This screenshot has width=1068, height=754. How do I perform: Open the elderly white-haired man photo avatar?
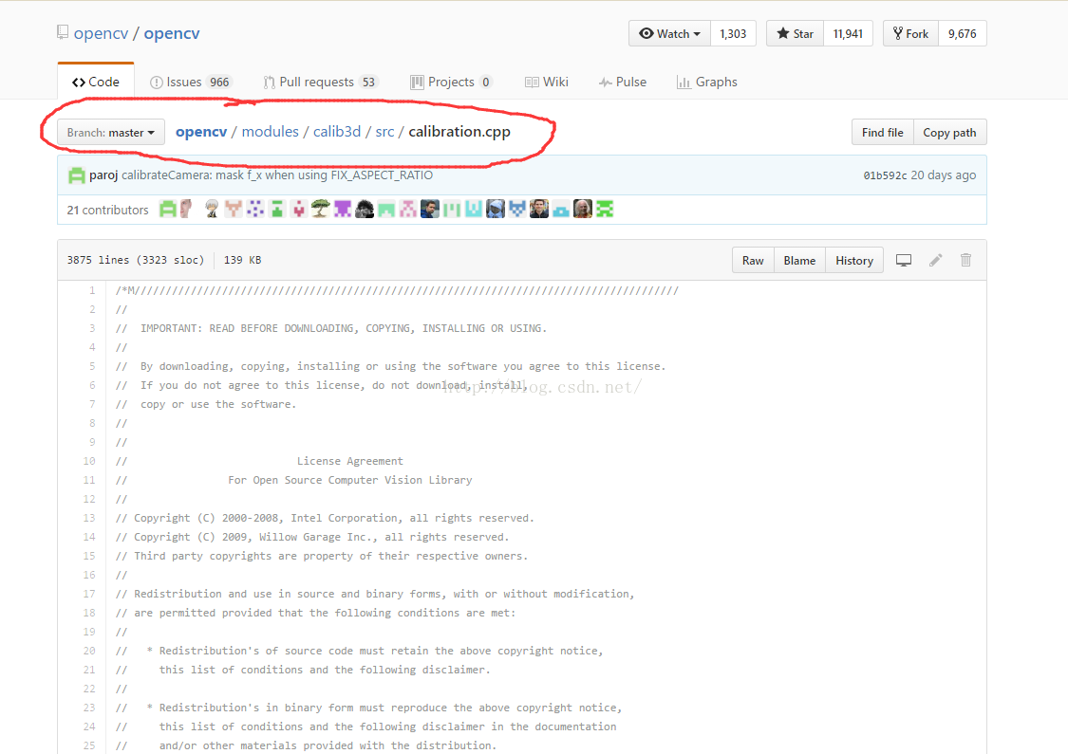(582, 209)
